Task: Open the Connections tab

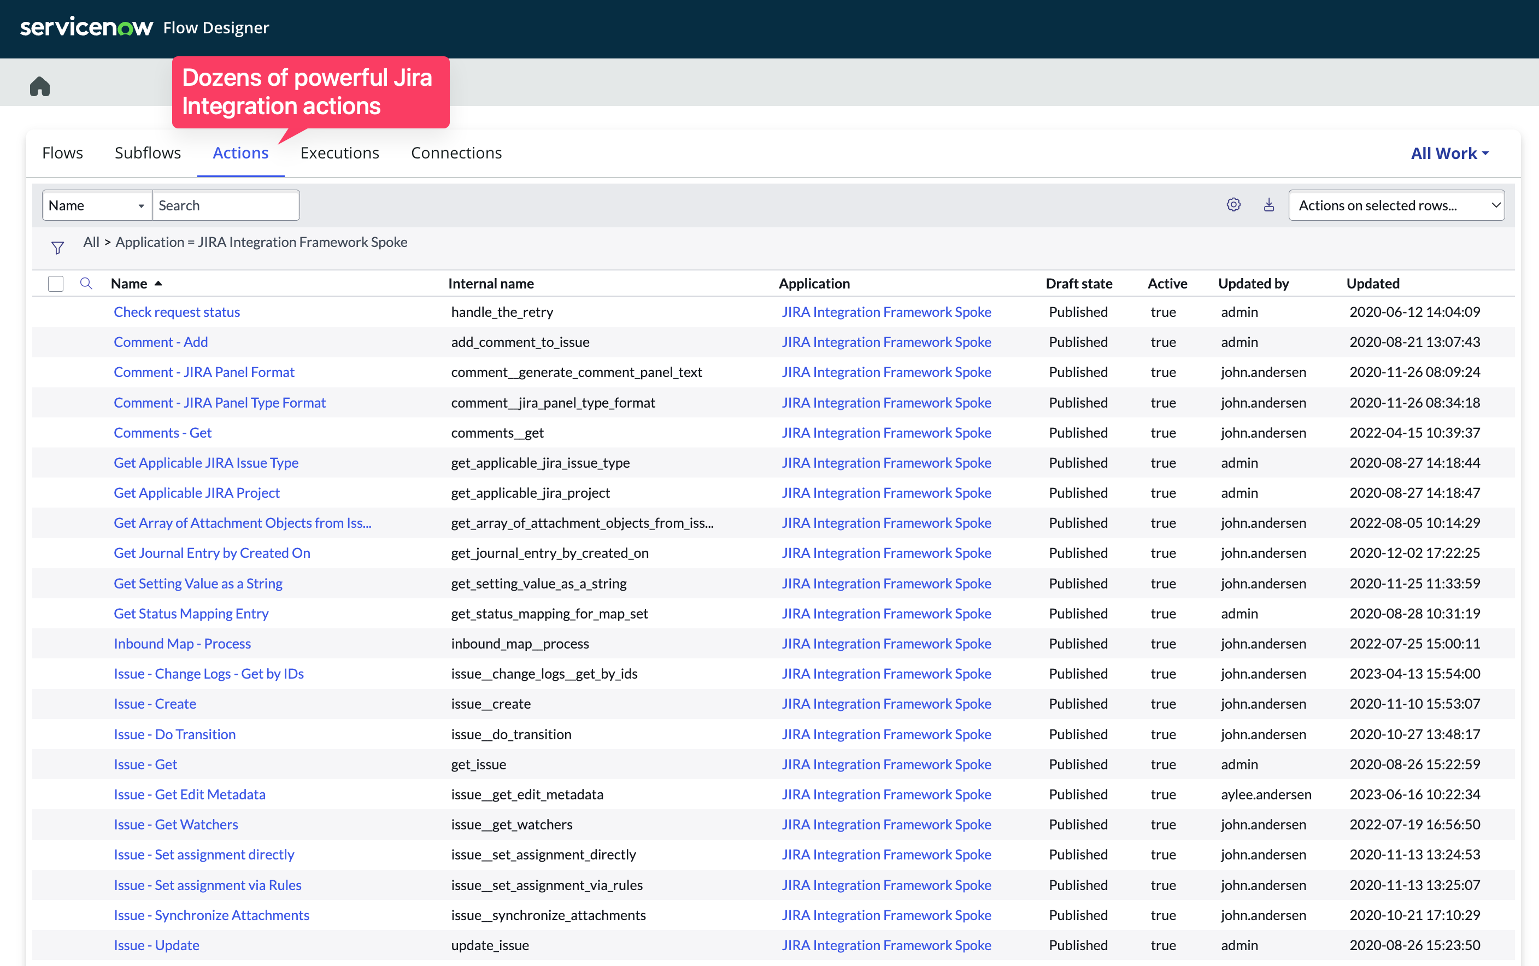Action: point(456,154)
